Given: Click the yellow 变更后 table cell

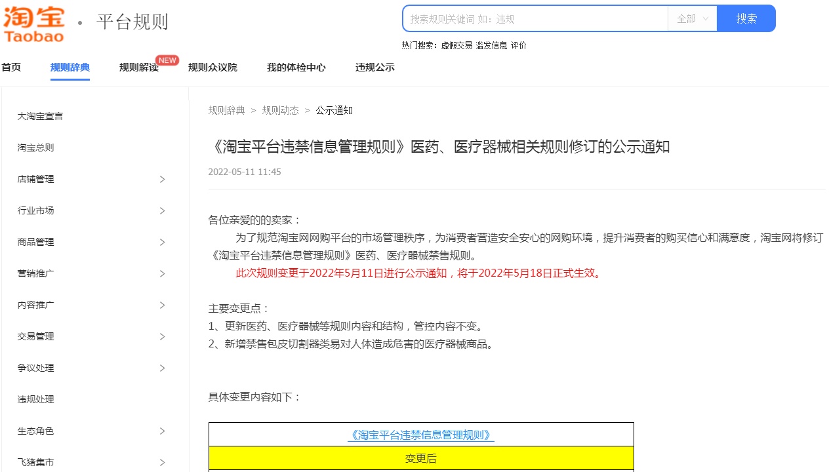Looking at the screenshot, I should tap(421, 458).
